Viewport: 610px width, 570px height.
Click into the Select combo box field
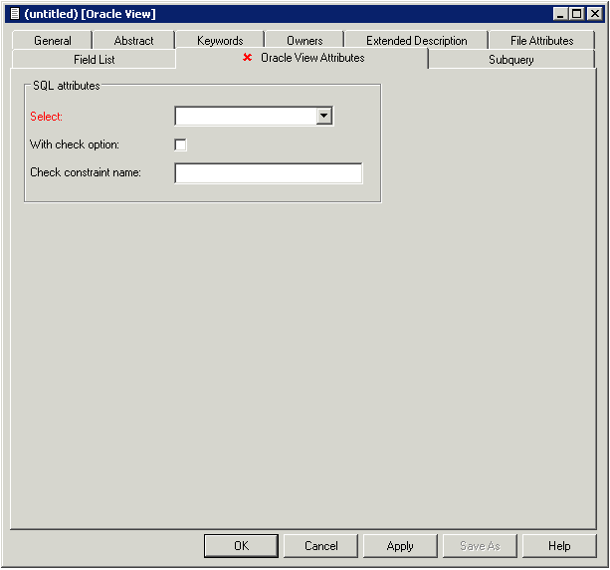pos(245,117)
